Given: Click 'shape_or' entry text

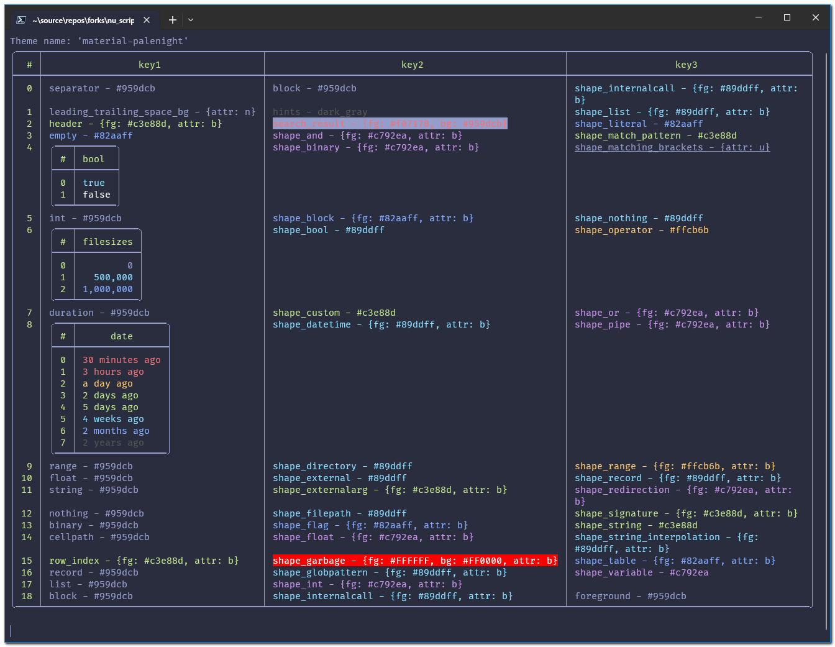Looking at the screenshot, I should tap(667, 313).
